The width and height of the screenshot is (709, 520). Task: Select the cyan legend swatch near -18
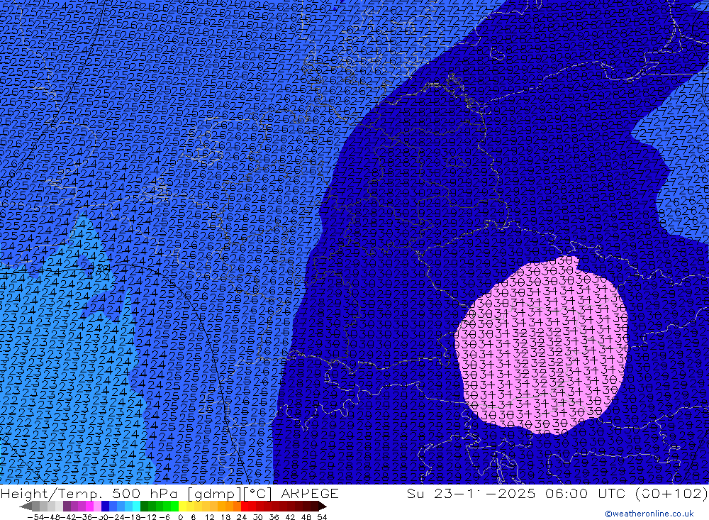point(136,507)
